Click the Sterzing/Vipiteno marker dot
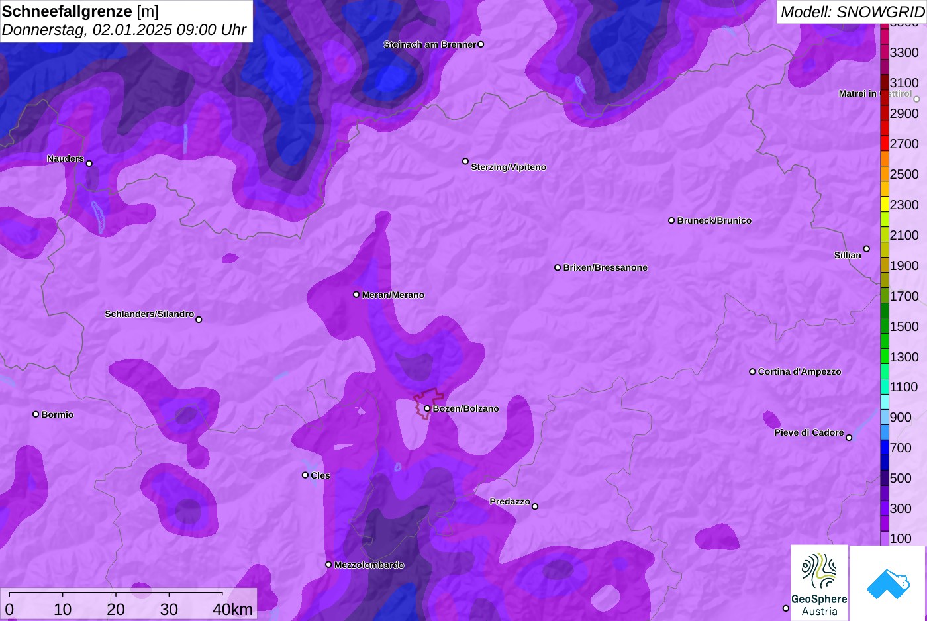Viewport: 927px width, 621px height. 465,161
